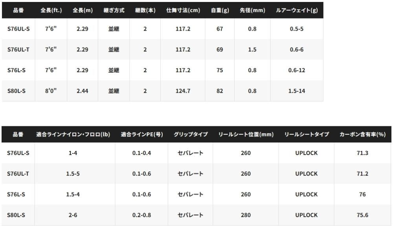393x228 pixels.
Task: Select the 仕舞寸法(cm) column header
Action: (183, 10)
